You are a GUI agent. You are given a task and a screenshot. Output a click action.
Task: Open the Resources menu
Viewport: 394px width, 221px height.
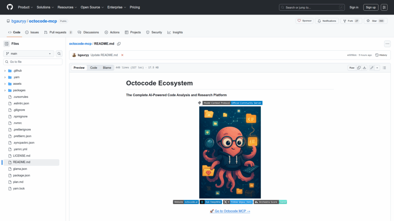click(67, 7)
